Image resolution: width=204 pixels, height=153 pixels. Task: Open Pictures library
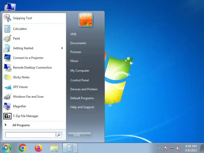[x=76, y=52]
